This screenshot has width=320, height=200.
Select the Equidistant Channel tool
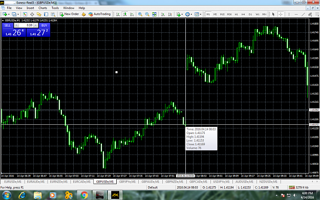click(x=310, y=14)
